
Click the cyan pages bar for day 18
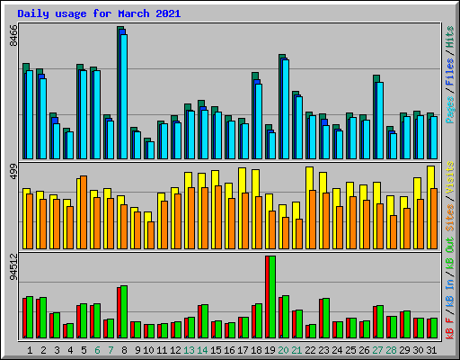click(259, 121)
